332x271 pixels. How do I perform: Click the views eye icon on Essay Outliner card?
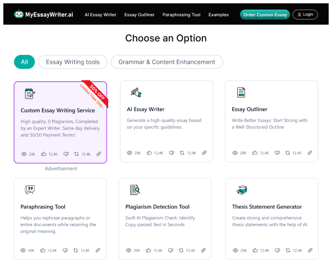pyautogui.click(x=235, y=153)
